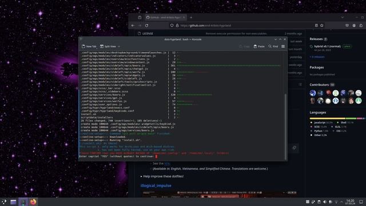Click the pink SCSS segment of language bar

360,118
